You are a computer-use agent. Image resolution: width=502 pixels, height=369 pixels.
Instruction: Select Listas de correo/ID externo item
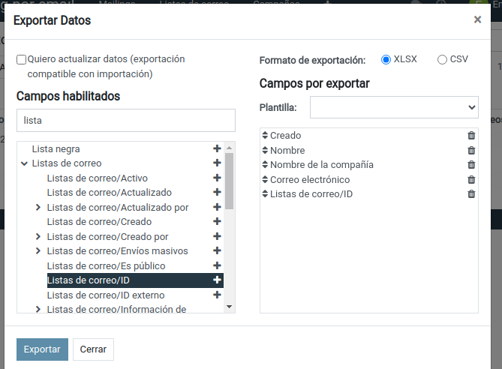tap(105, 295)
